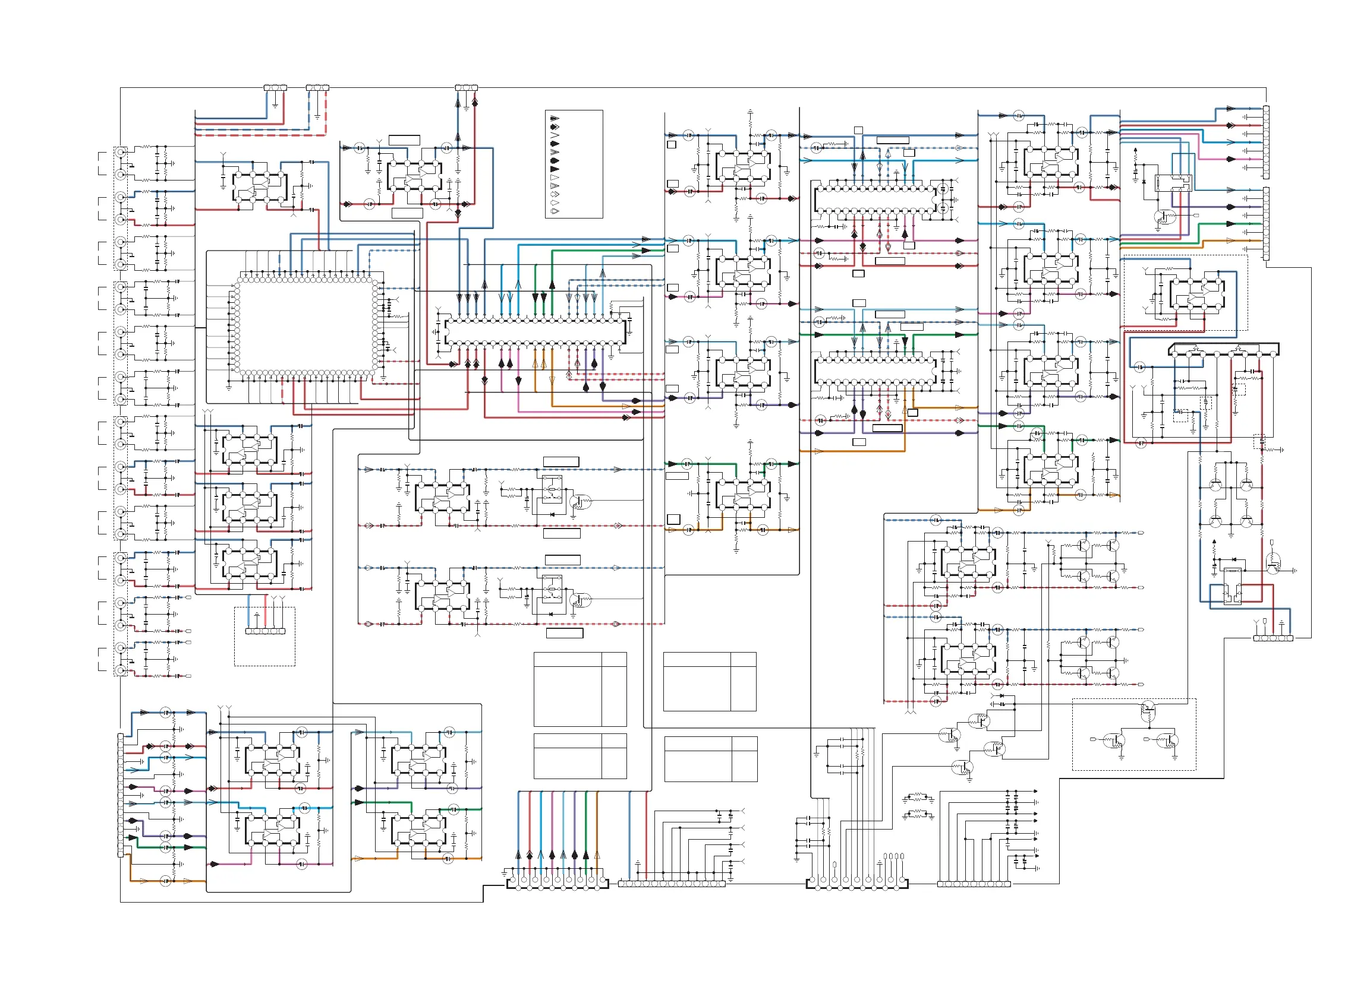The width and height of the screenshot is (1348, 1000).
Task: Click the solid black triangle arrow in the legend
Action: (x=554, y=169)
